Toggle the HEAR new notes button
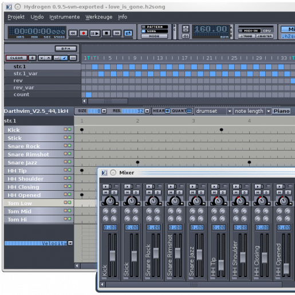295x295 pixels. click(x=168, y=111)
